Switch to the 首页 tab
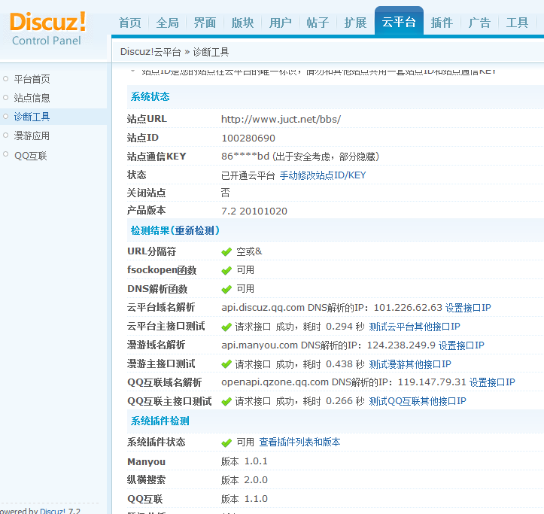The image size is (544, 514). 129,23
